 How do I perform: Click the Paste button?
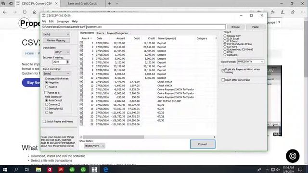(256, 27)
